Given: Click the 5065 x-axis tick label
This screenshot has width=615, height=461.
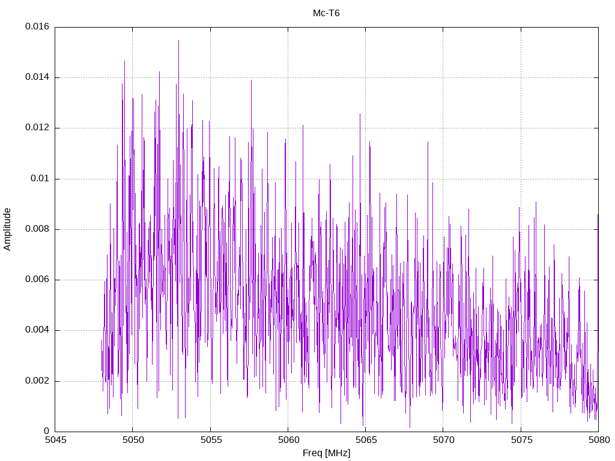Looking at the screenshot, I should click(x=366, y=440).
